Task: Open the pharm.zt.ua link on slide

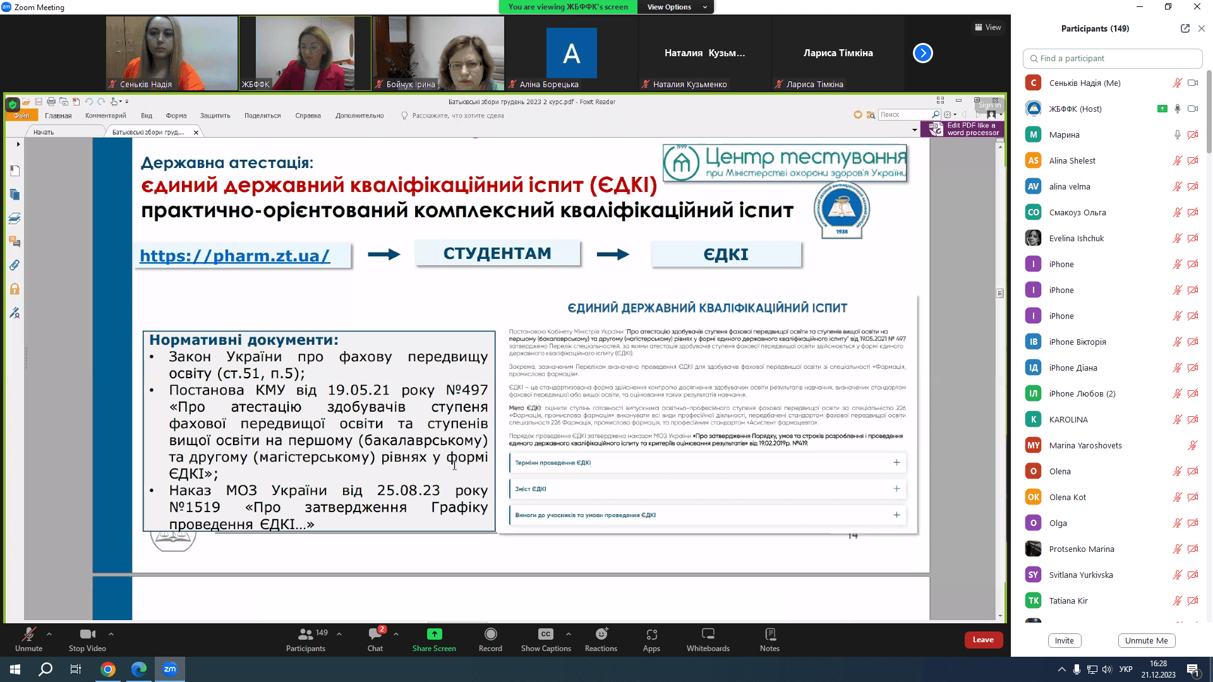Action: (235, 256)
